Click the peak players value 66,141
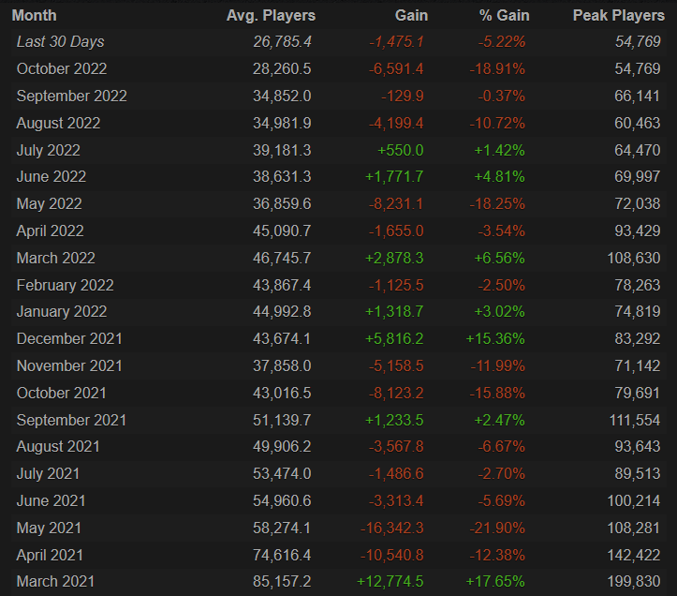This screenshot has height=596, width=677. [x=638, y=96]
